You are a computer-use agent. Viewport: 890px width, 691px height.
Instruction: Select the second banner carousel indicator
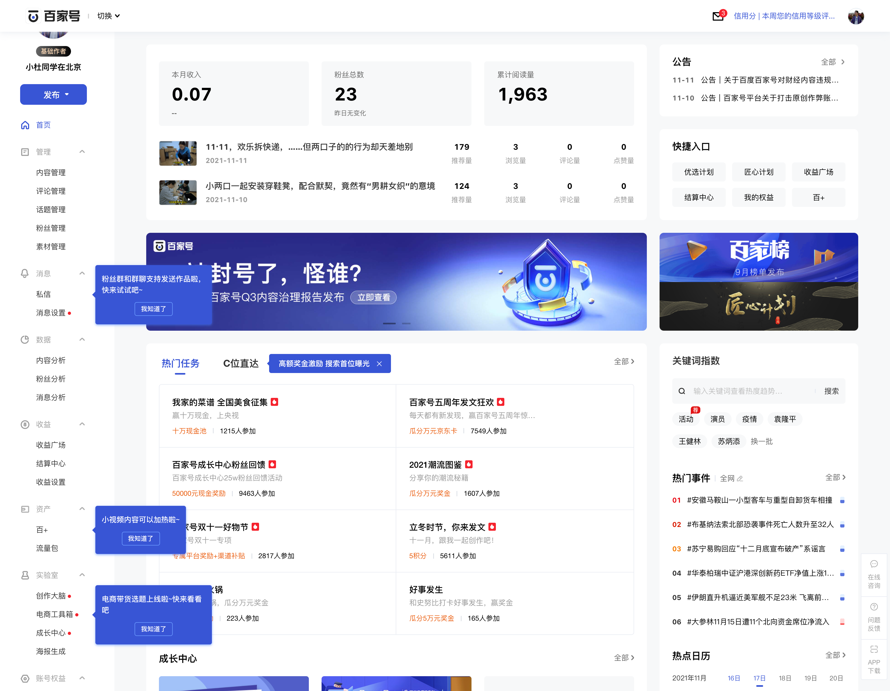pos(406,324)
